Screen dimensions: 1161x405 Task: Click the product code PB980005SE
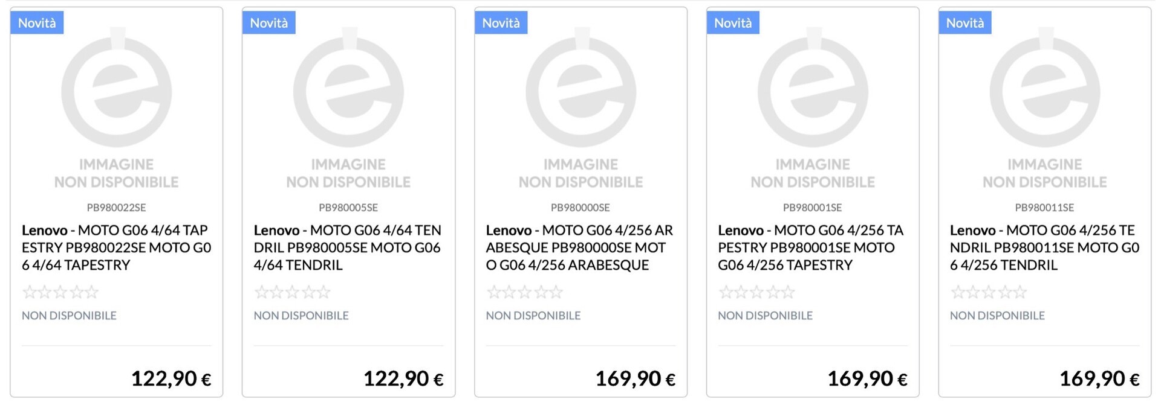click(348, 208)
